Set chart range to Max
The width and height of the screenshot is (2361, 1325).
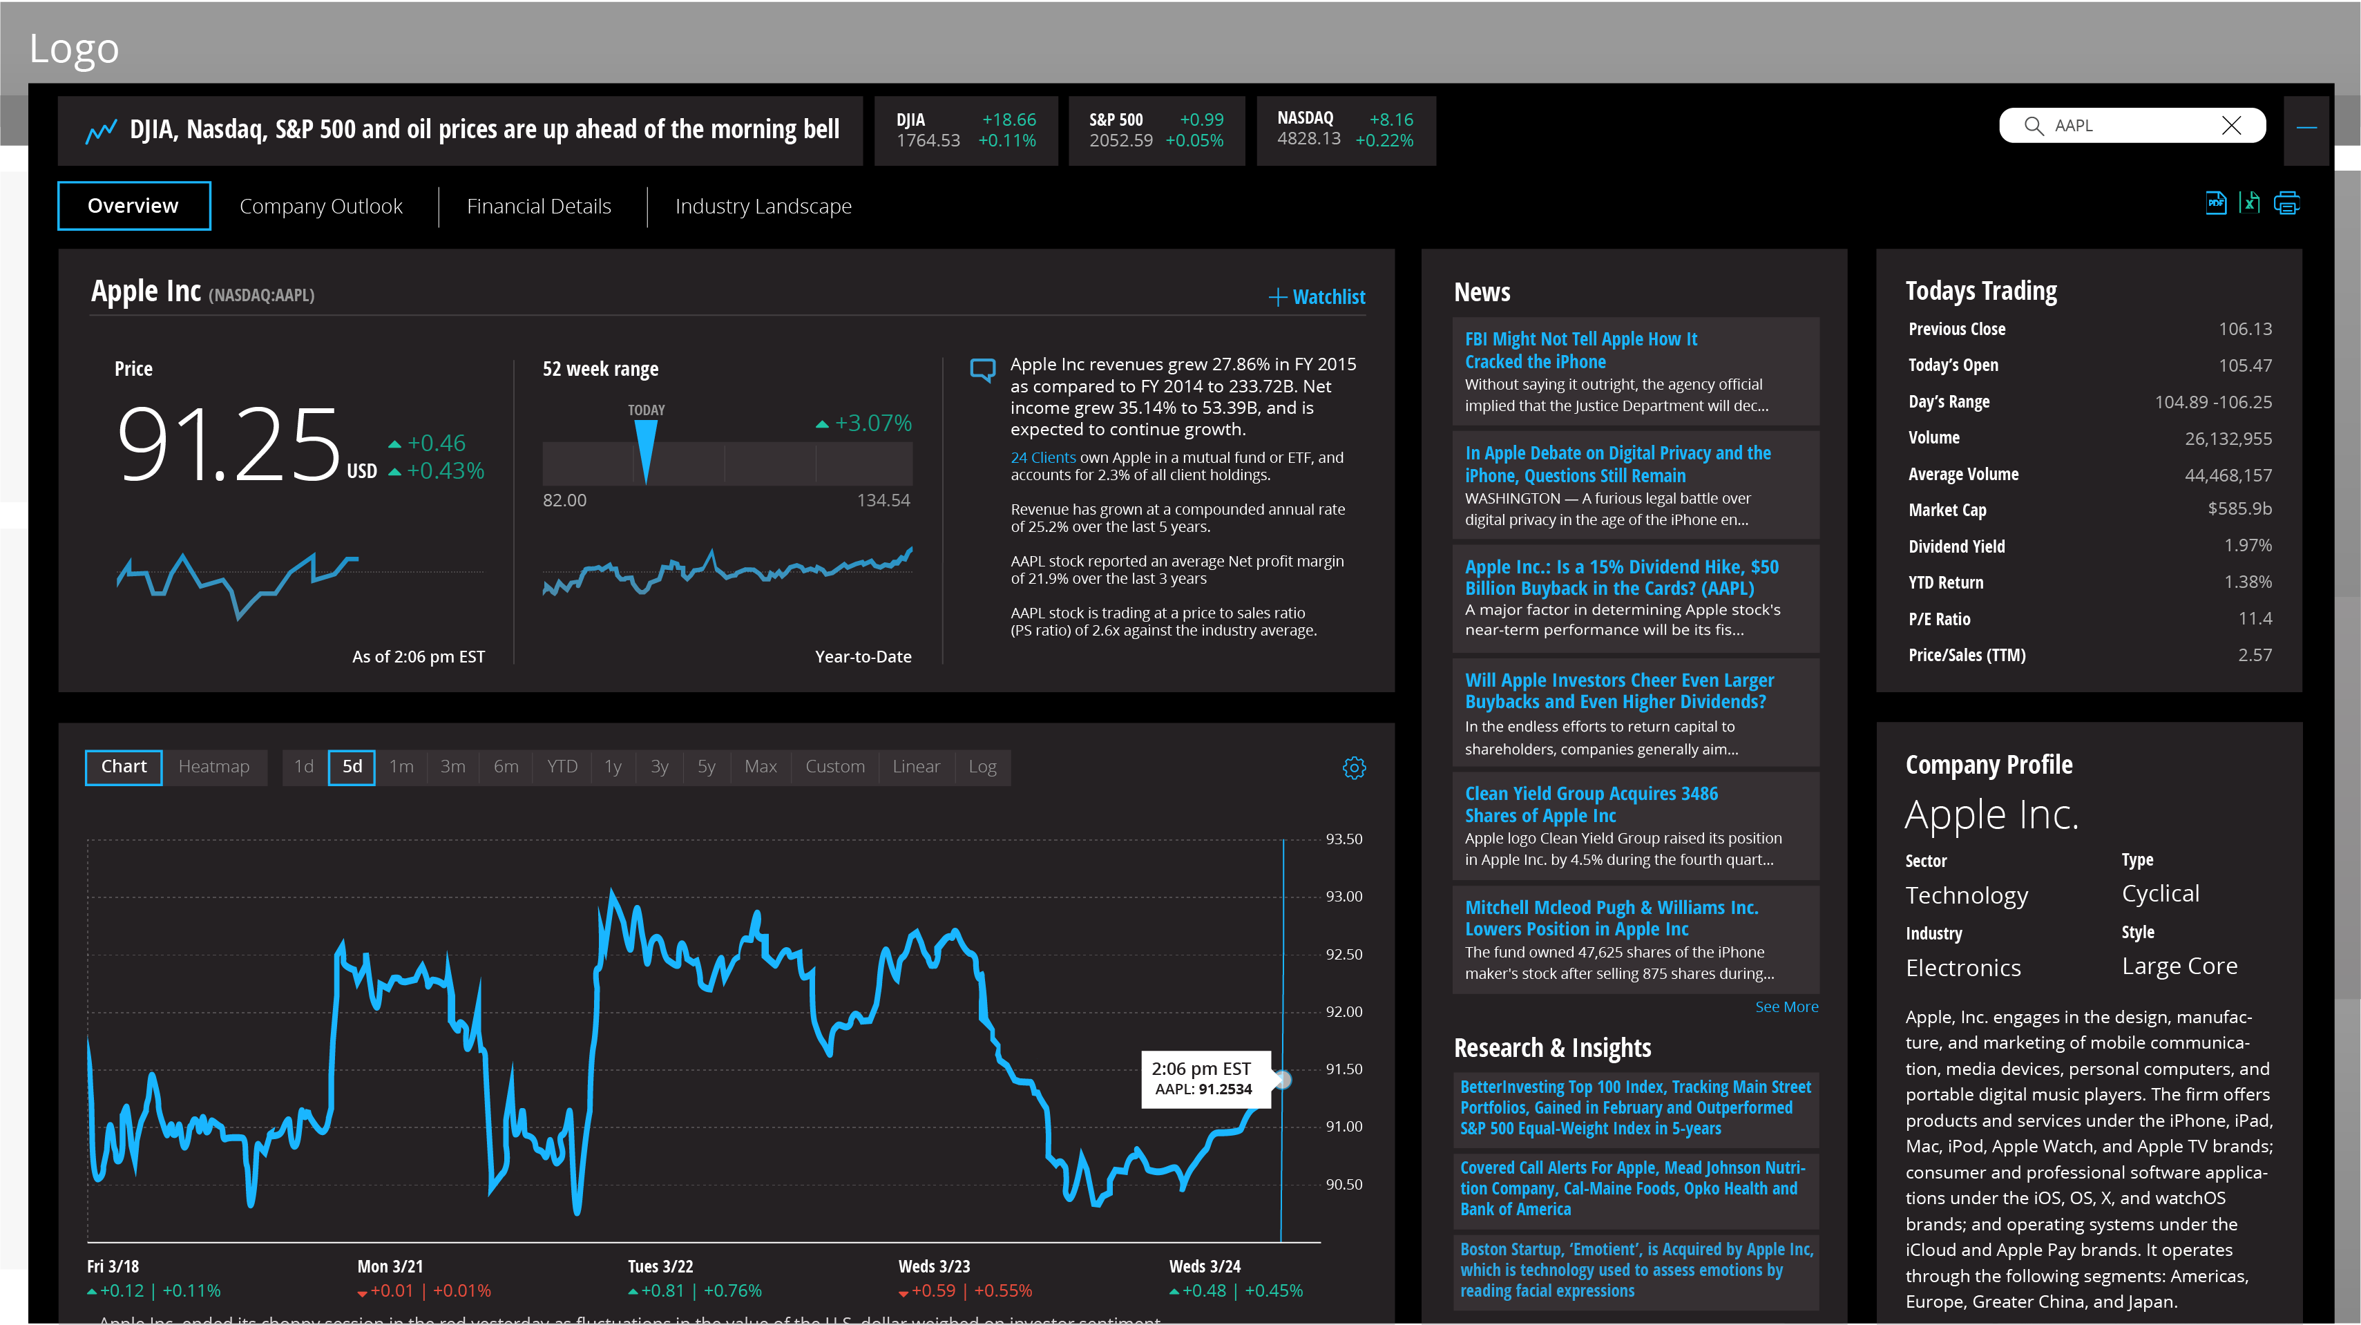[x=761, y=767]
